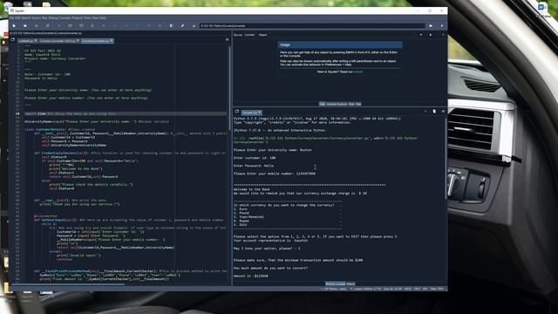Screen dimensions: 558x314
Task: Open Preferences with the wrench icon
Action: (182, 25)
